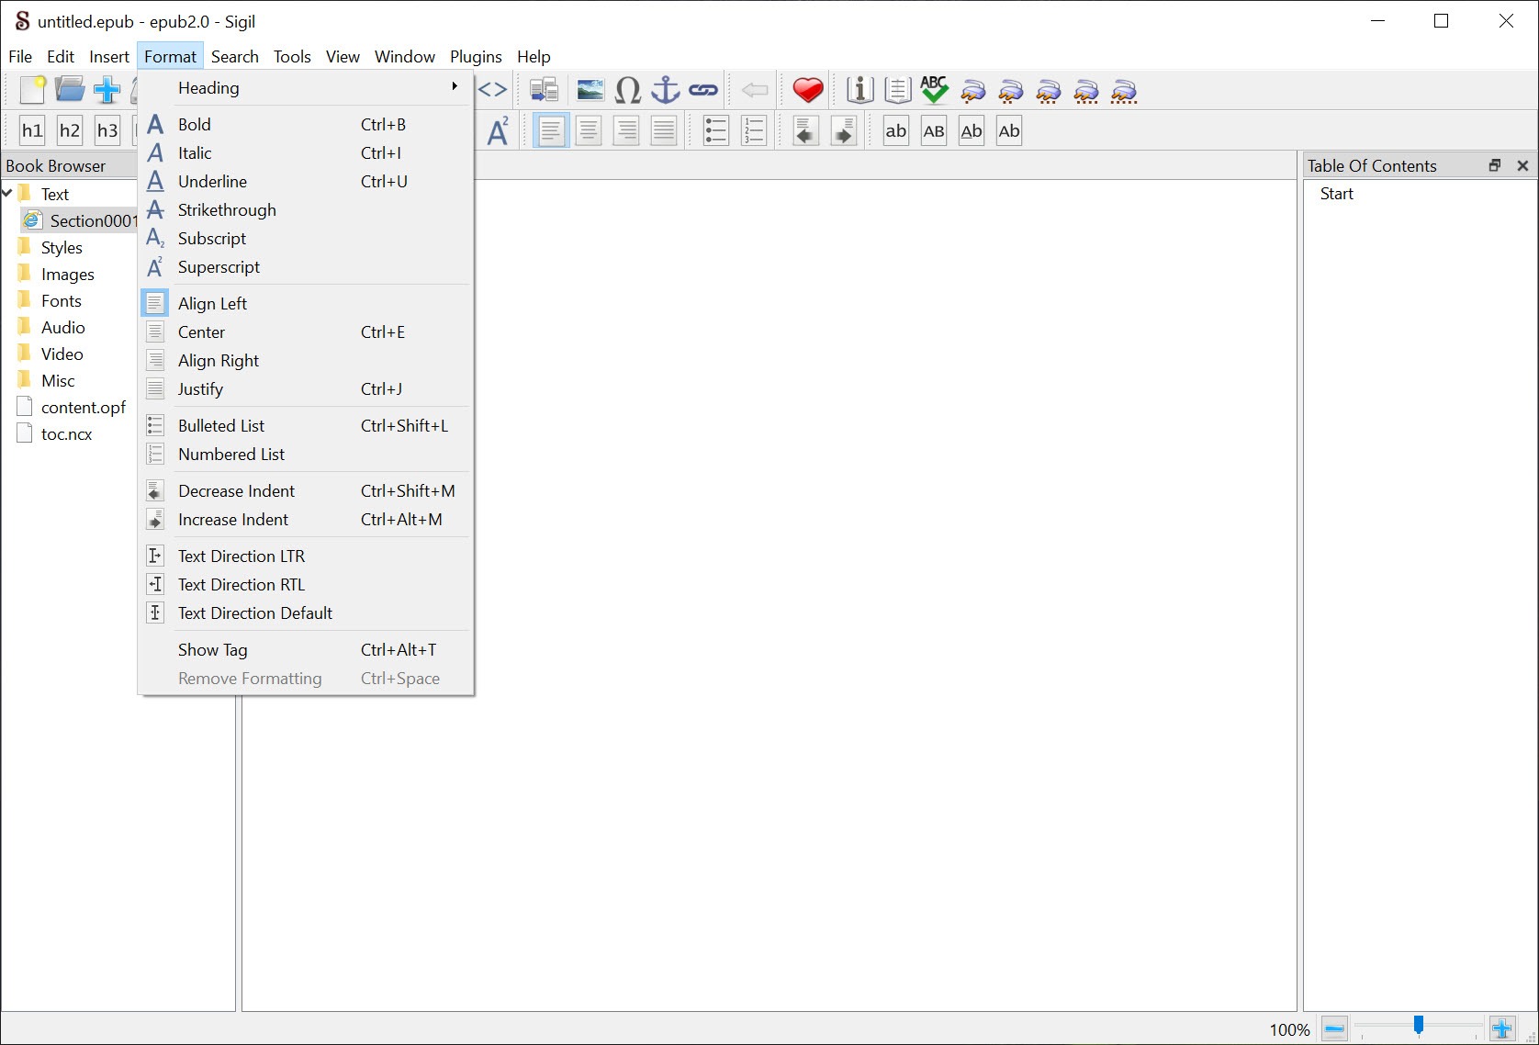Click the Insert Special Character omega icon

[x=627, y=90]
